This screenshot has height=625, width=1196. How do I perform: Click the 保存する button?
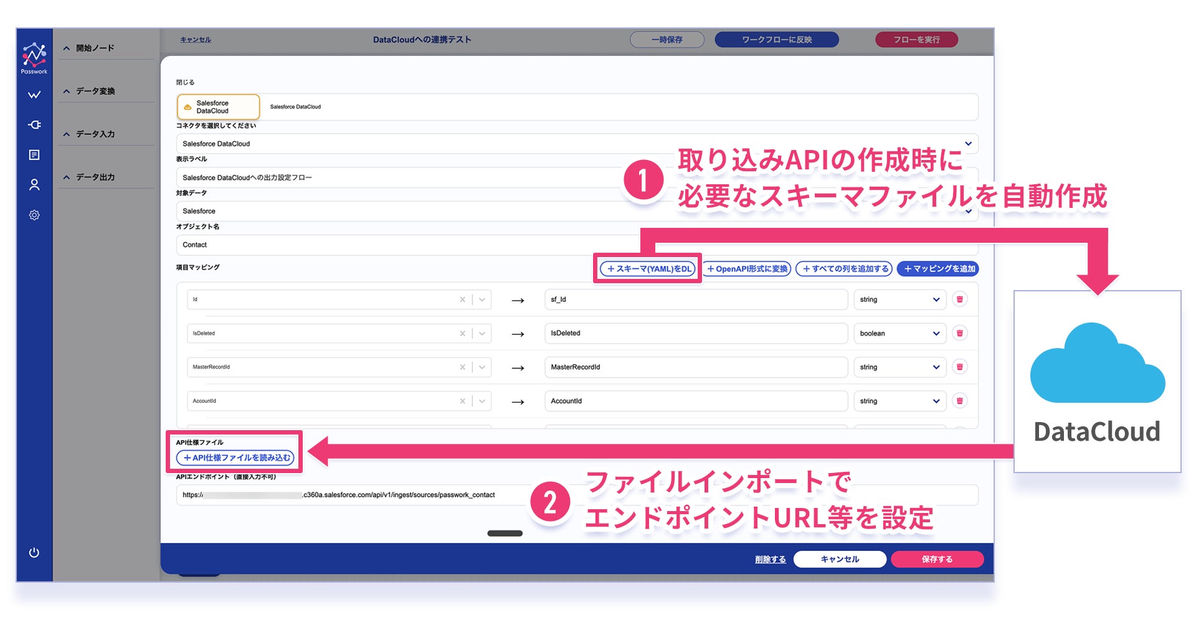coord(937,559)
